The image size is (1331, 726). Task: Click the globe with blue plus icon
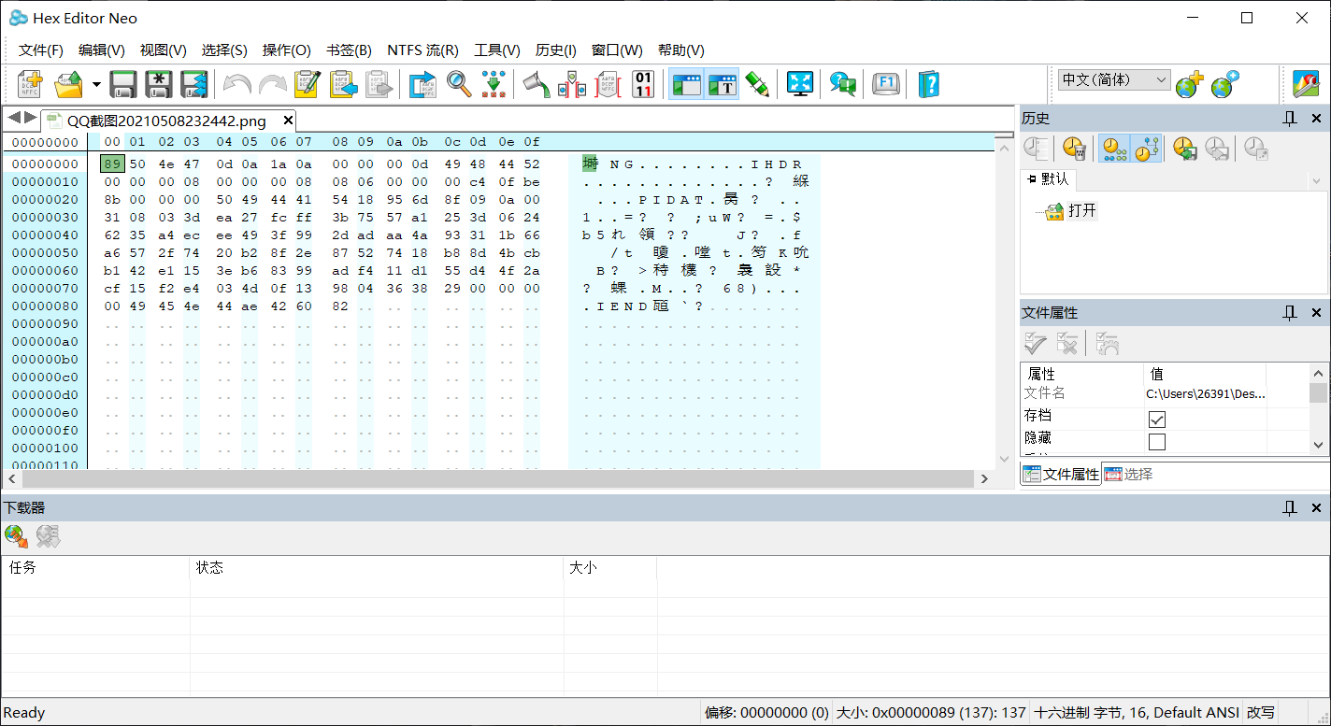(x=1224, y=84)
